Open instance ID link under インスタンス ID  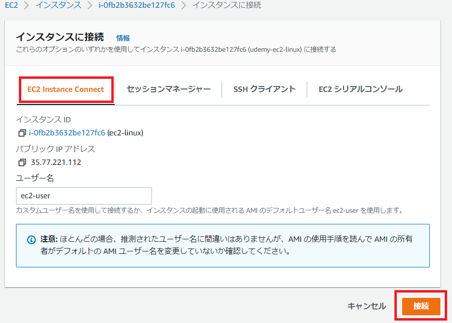[x=67, y=133]
